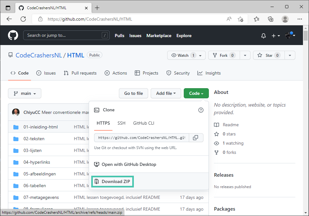Open the Add file dropdown

point(166,93)
